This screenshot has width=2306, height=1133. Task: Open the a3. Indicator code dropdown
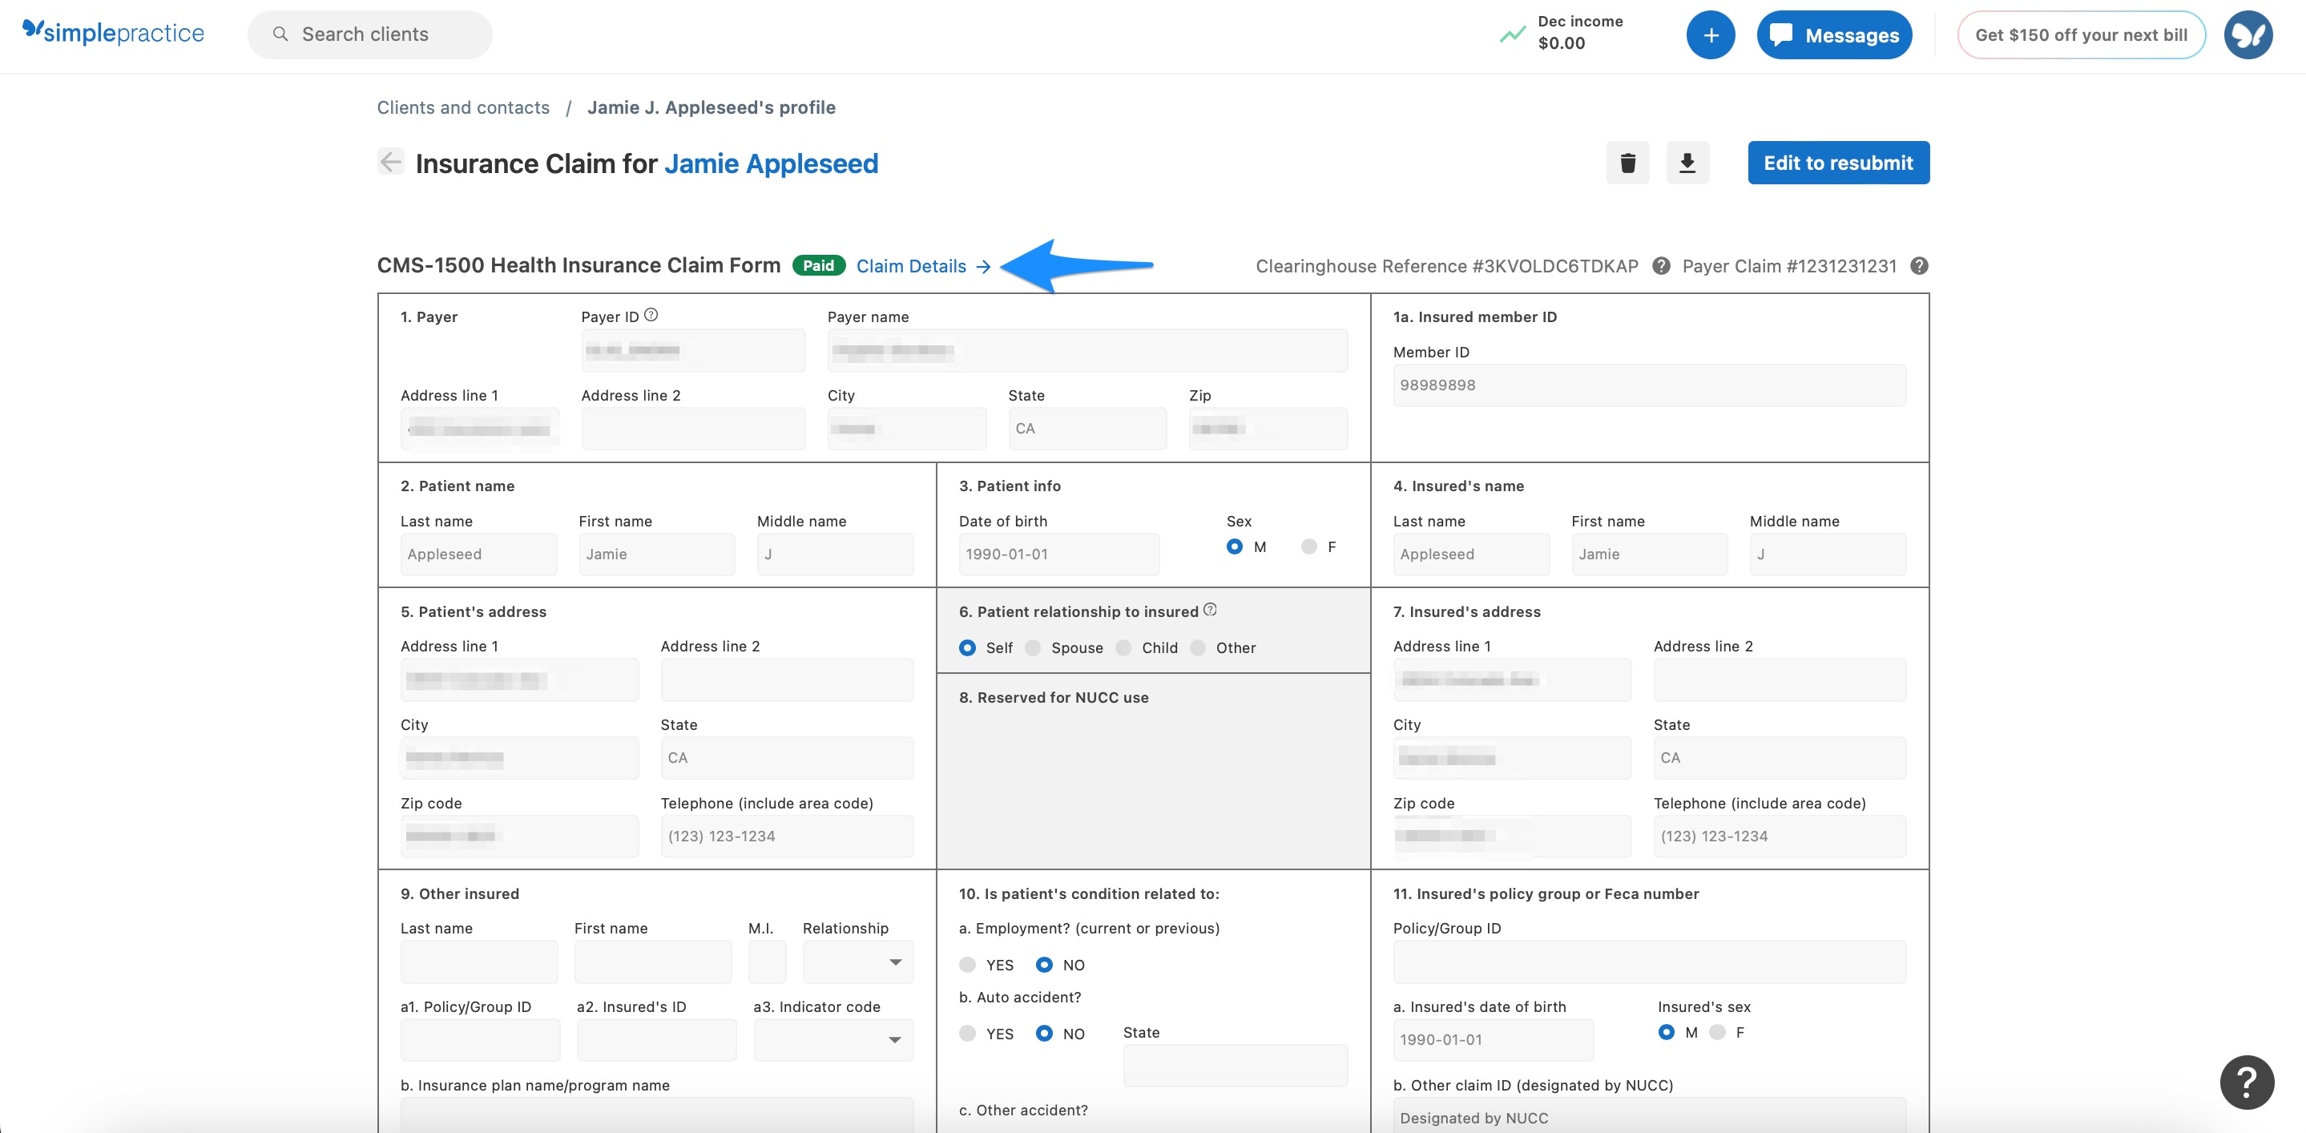point(832,1040)
